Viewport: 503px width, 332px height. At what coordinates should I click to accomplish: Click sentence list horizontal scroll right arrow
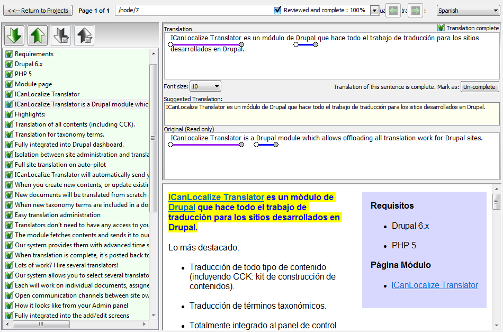[145, 324]
